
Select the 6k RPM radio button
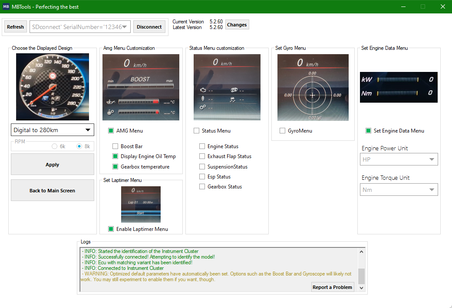pos(54,146)
